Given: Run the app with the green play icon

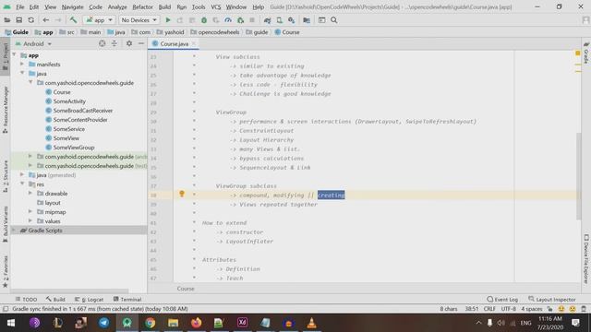Looking at the screenshot, I should point(168,20).
